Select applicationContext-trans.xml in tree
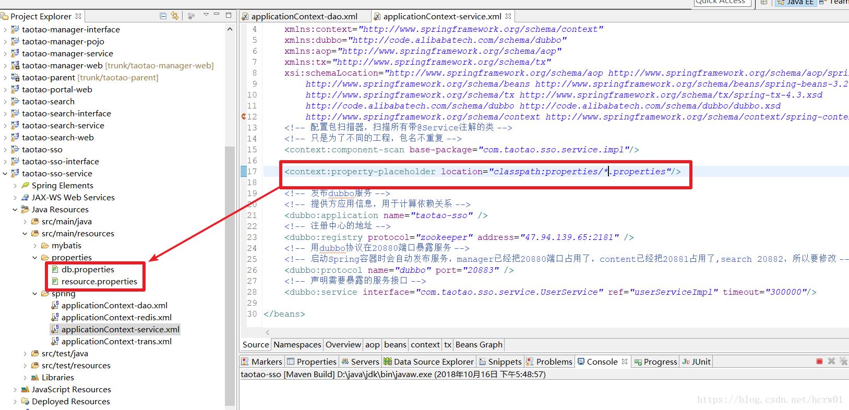 tap(116, 342)
